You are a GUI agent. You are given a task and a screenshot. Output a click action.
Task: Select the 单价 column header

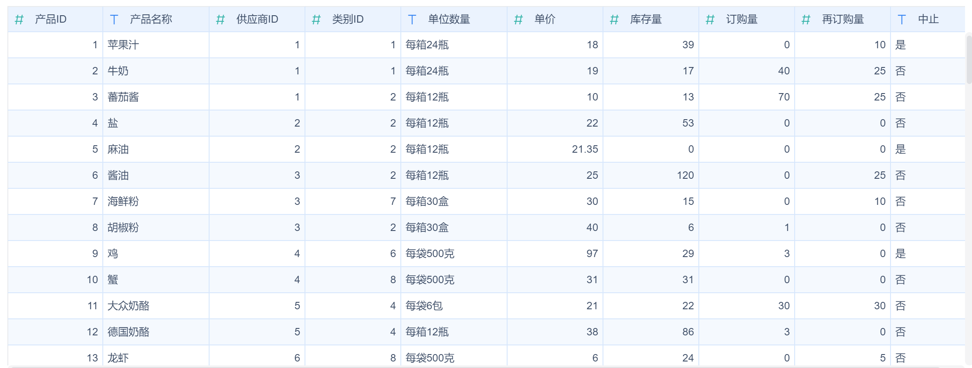[545, 20]
